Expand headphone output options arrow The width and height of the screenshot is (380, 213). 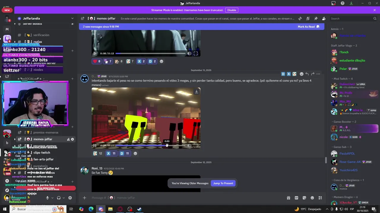click(64, 198)
